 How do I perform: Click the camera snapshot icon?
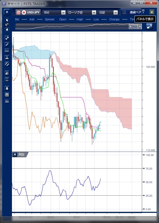(7, 101)
